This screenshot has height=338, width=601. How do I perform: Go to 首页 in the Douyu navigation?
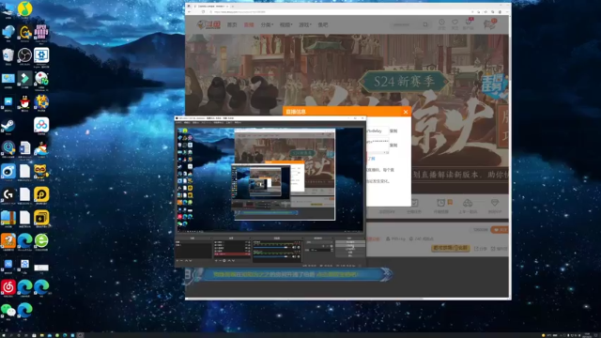(232, 24)
